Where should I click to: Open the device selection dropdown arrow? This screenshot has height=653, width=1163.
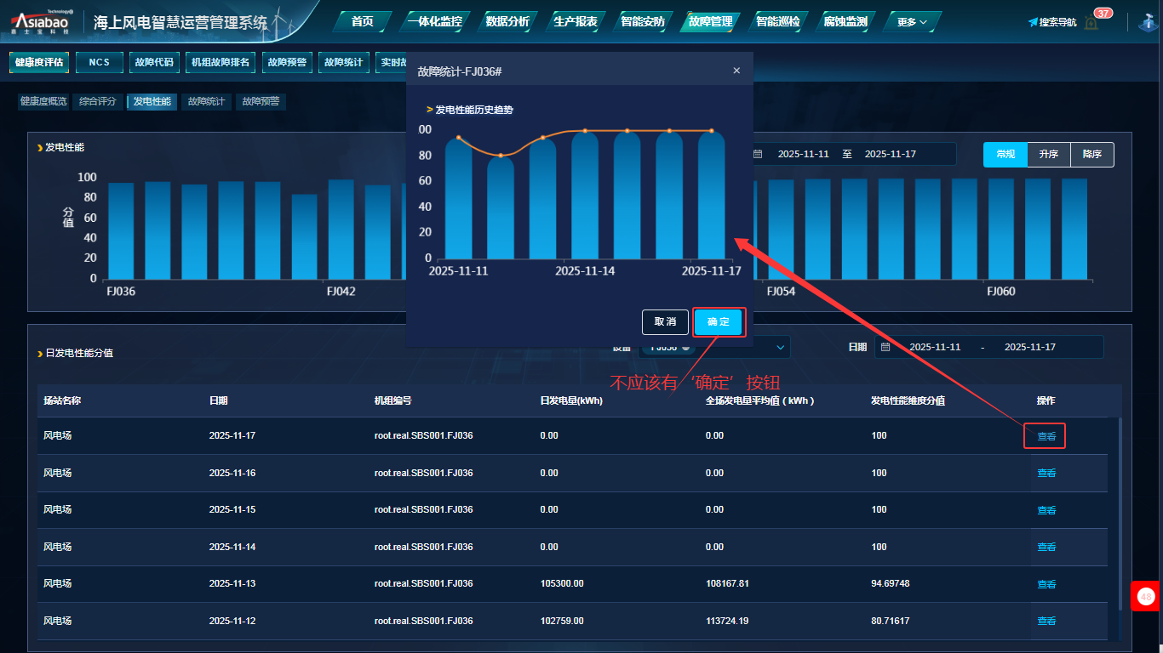(780, 347)
